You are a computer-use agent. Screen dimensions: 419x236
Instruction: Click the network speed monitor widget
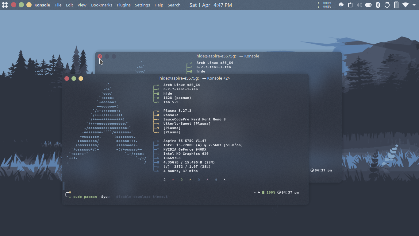[x=325, y=5]
